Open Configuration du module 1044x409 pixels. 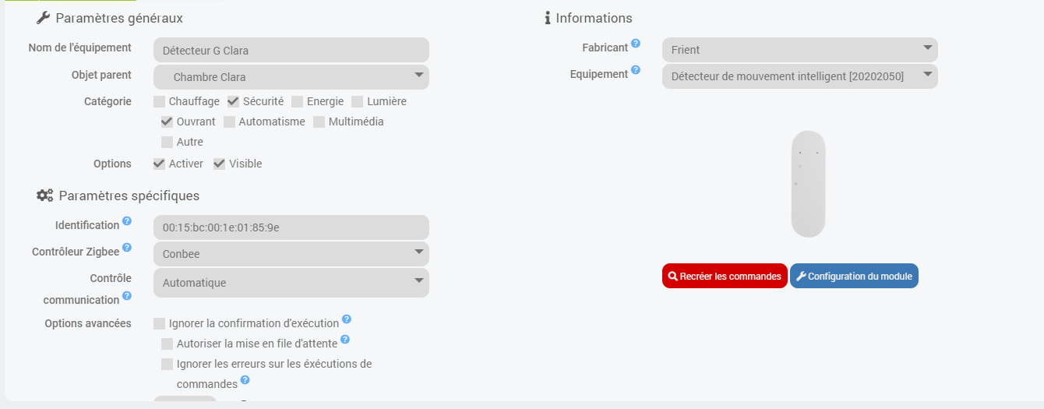tap(854, 276)
